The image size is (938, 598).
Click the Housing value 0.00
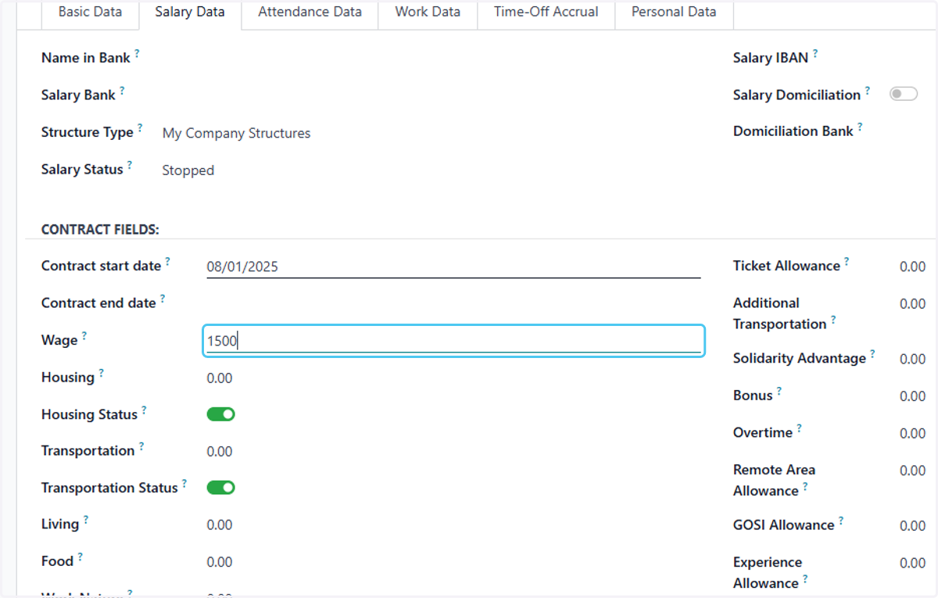click(x=220, y=378)
